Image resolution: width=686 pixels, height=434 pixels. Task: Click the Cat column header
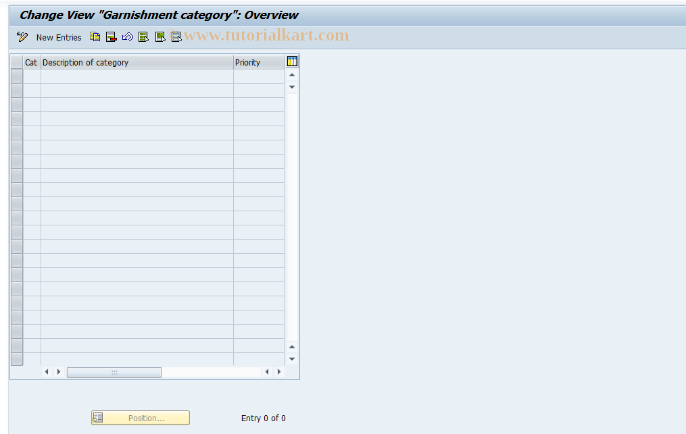(32, 63)
